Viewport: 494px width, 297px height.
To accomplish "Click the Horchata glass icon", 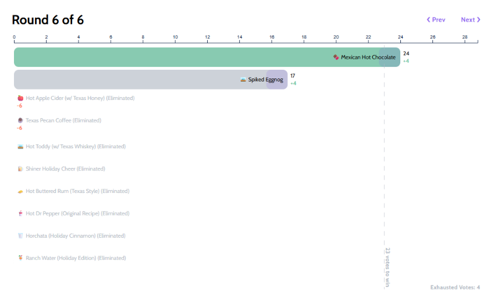I will 20,236.
